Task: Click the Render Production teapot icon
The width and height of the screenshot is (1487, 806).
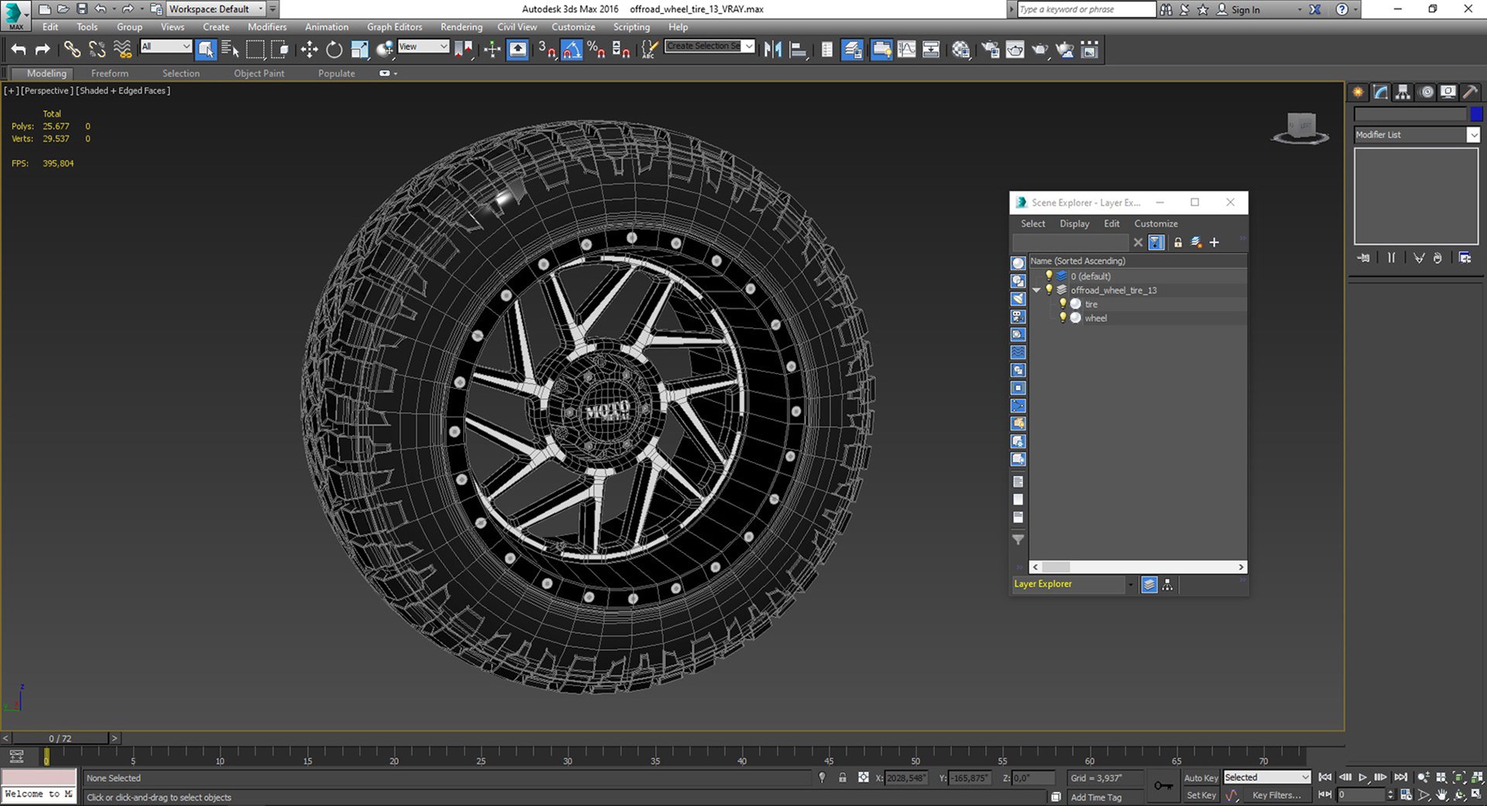Action: [1039, 50]
